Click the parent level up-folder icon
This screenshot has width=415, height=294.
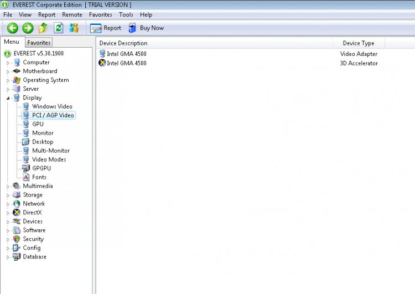43,28
